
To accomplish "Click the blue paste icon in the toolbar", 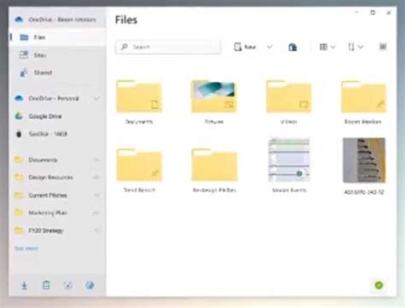I will 292,47.
